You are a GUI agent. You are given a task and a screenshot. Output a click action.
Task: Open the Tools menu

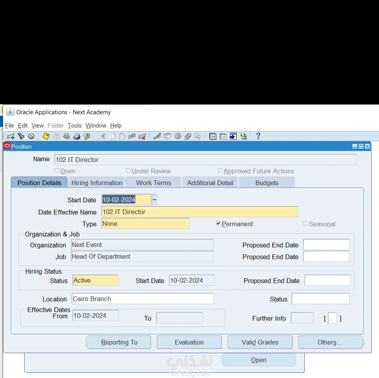74,126
